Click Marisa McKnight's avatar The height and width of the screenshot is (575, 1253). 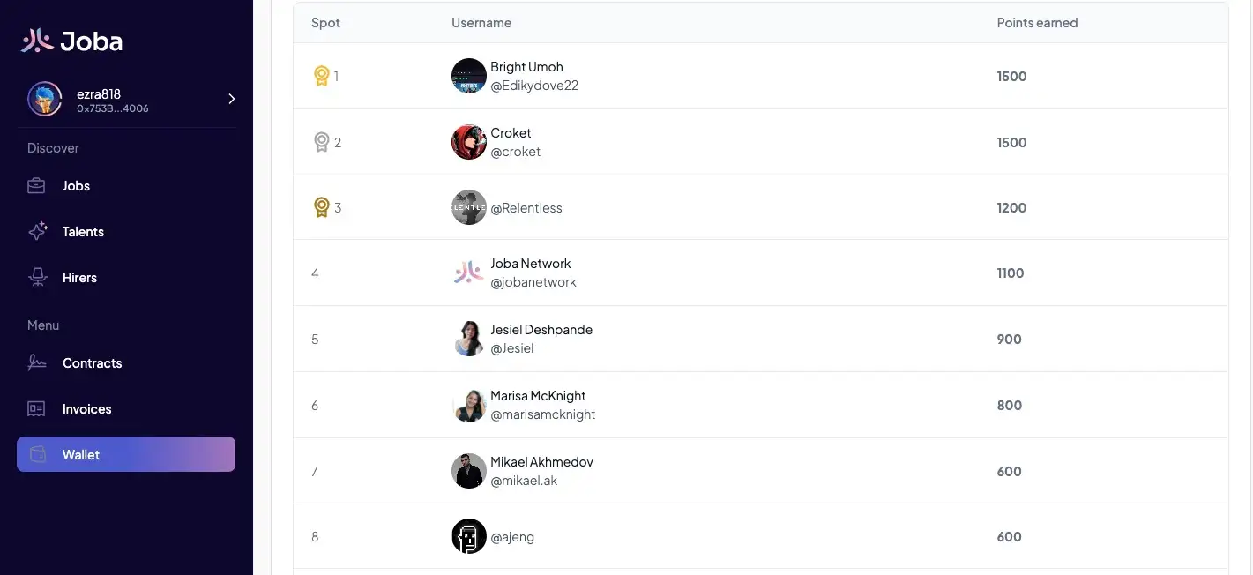point(469,406)
